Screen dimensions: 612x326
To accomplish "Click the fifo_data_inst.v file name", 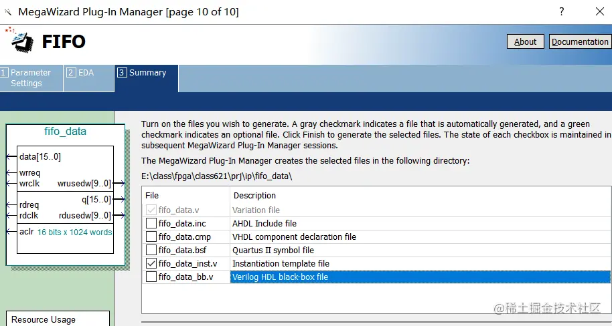I will click(187, 264).
